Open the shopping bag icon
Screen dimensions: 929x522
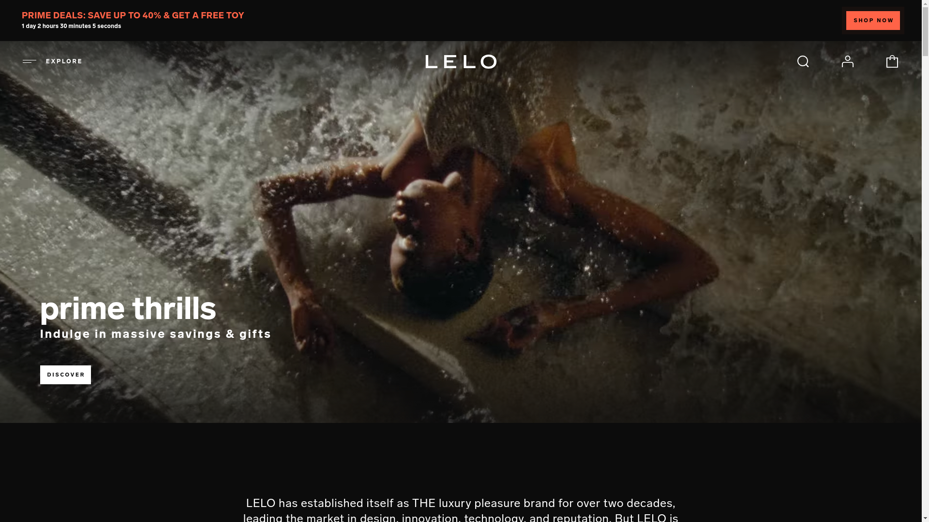pyautogui.click(x=892, y=61)
